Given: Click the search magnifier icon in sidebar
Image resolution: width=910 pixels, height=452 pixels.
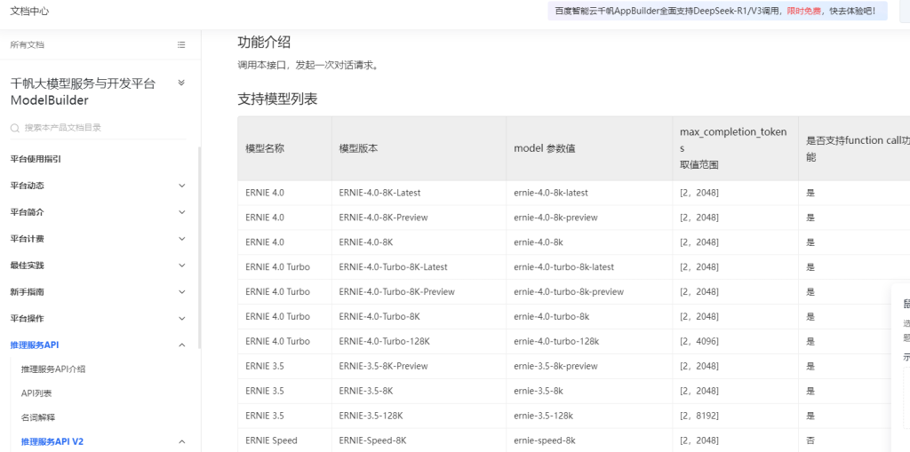Looking at the screenshot, I should pyautogui.click(x=15, y=128).
